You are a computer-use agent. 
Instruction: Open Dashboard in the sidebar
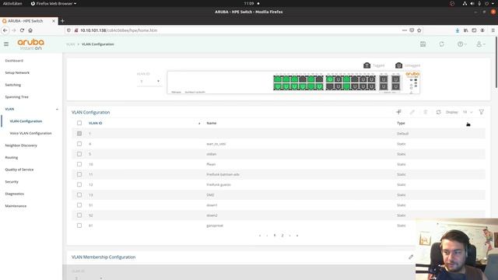pyautogui.click(x=14, y=61)
